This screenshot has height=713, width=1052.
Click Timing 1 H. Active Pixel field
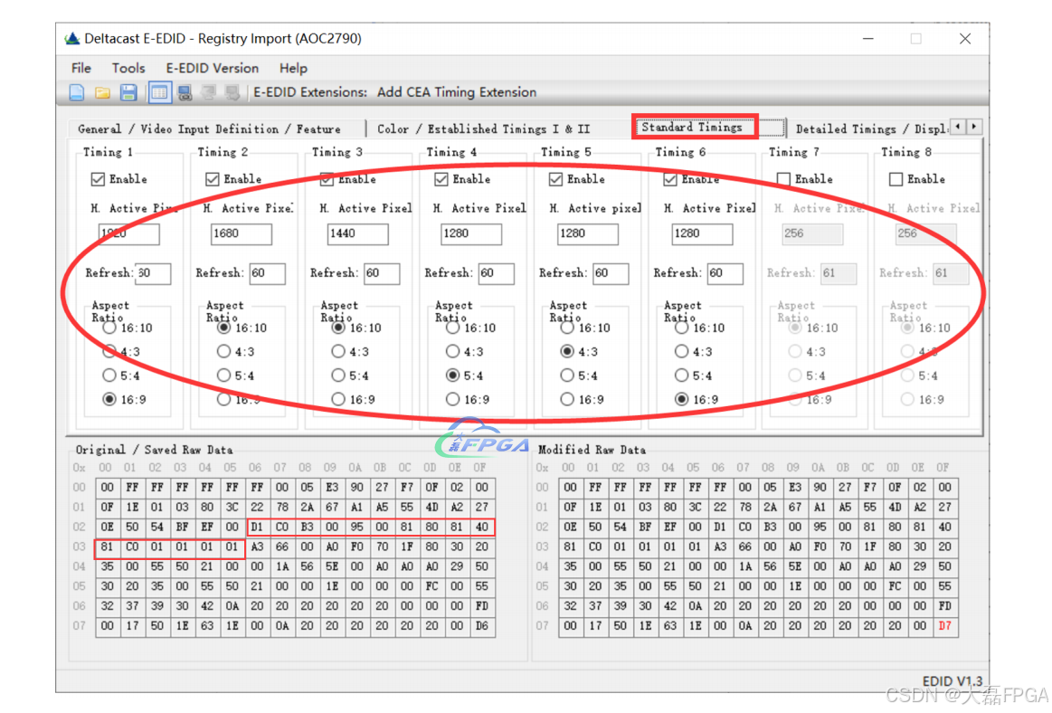click(x=128, y=233)
